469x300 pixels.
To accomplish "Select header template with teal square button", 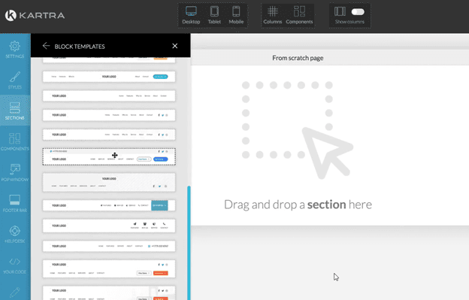I will point(109,205).
